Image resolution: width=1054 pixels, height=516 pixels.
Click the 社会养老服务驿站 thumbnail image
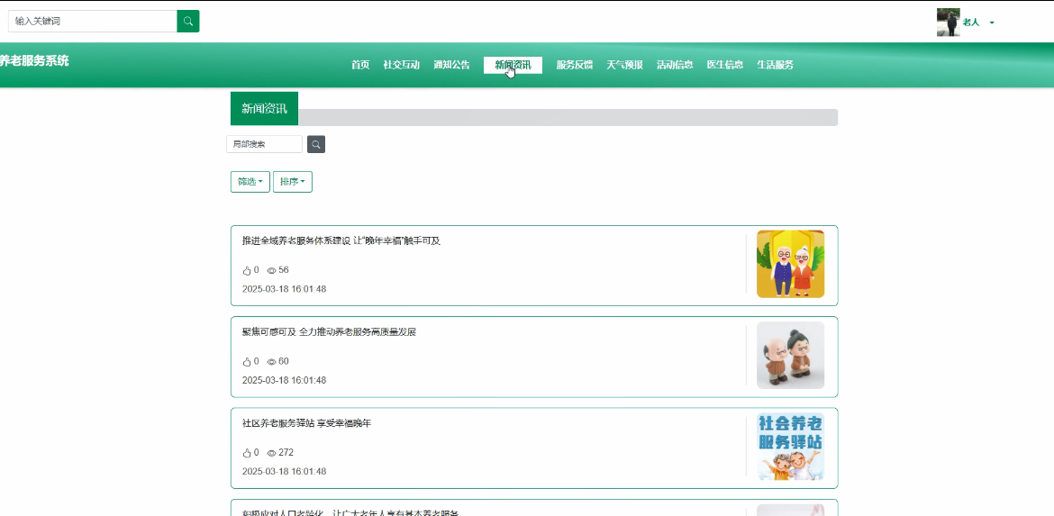[791, 447]
